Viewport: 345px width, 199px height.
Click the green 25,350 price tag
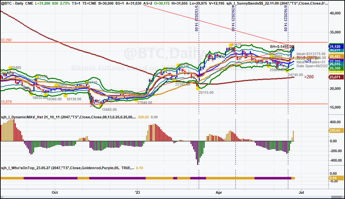(x=336, y=69)
